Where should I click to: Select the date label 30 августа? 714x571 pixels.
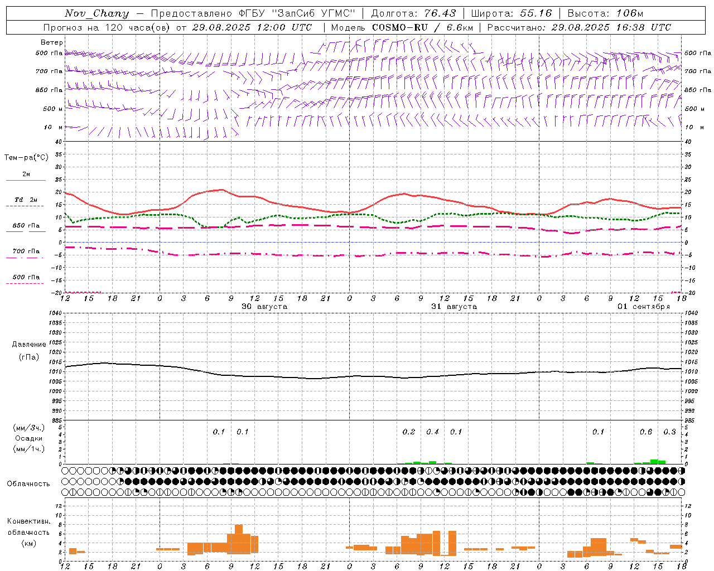[x=264, y=307]
